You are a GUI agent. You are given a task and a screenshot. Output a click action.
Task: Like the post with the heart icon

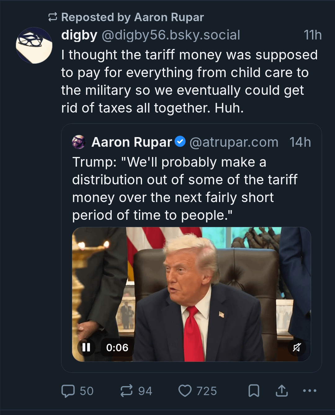click(185, 391)
